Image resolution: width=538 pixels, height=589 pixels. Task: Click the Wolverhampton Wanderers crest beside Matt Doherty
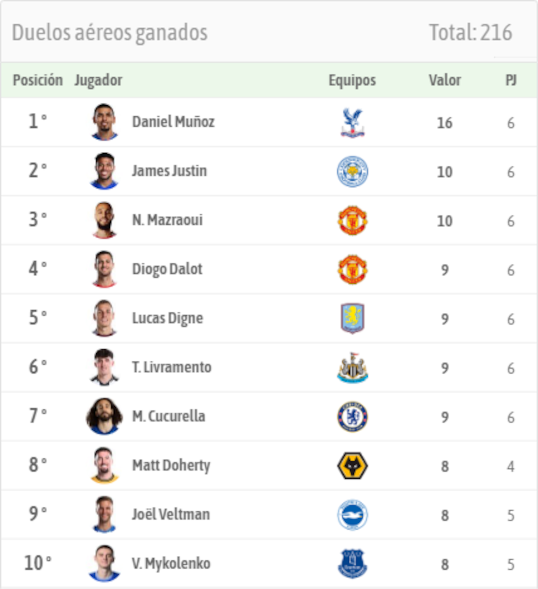(353, 466)
